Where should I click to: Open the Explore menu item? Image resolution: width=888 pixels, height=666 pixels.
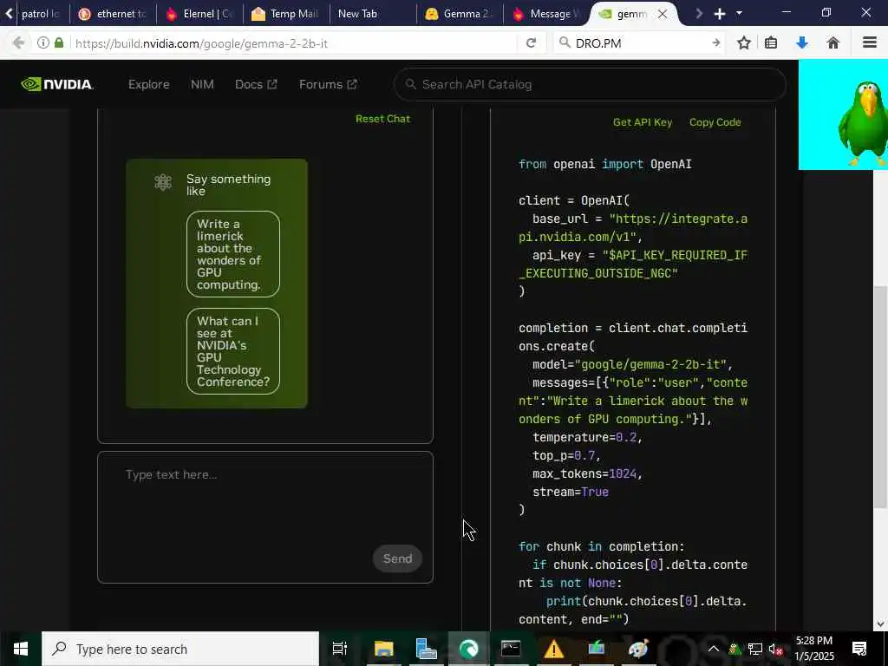click(x=149, y=84)
